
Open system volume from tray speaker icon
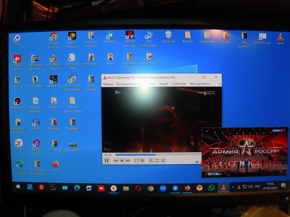point(250,187)
